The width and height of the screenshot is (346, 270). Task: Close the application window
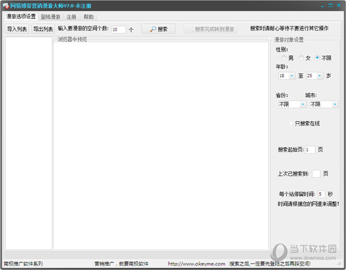pos(339,6)
